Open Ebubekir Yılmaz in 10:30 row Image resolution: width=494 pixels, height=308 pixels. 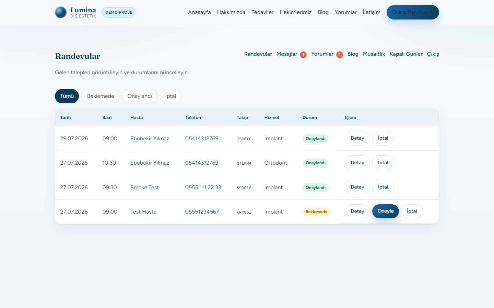coord(150,163)
